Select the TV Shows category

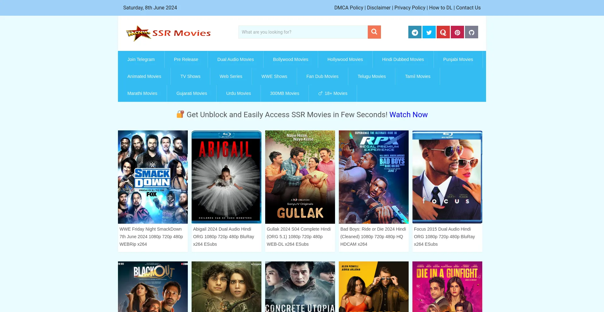click(x=190, y=76)
